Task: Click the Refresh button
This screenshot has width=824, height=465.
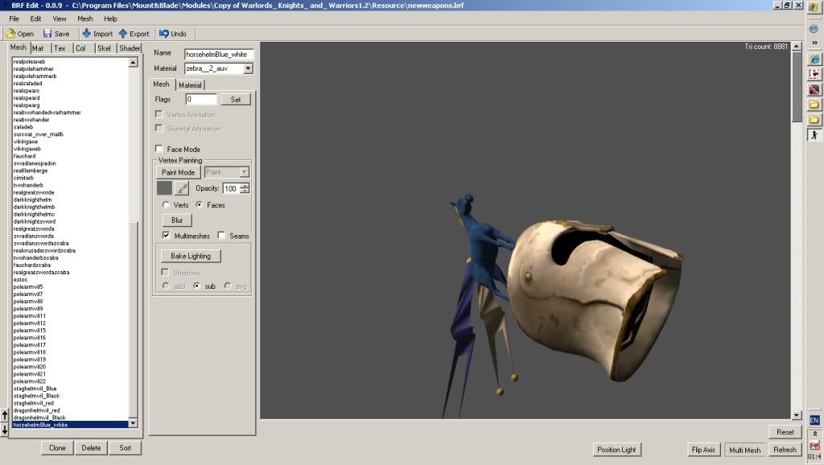Action: click(785, 450)
